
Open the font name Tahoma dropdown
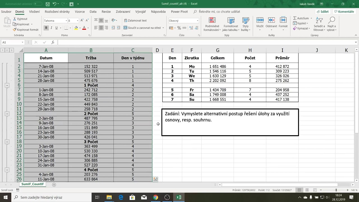[66, 20]
